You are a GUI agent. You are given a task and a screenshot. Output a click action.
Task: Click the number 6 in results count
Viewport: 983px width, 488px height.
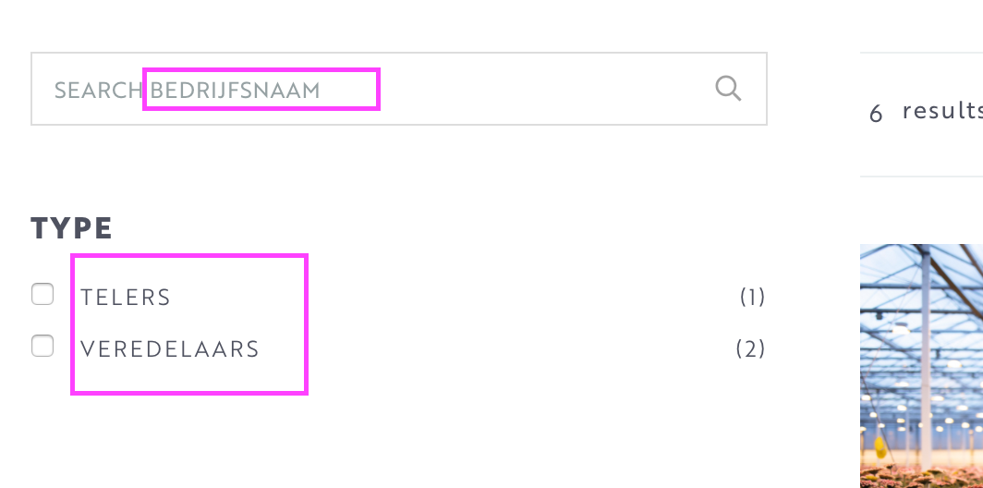[x=876, y=114]
